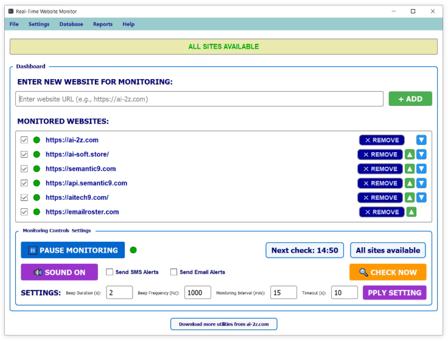This screenshot has width=448, height=341.
Task: Move api.semantic9.com up in list
Action: (x=410, y=183)
